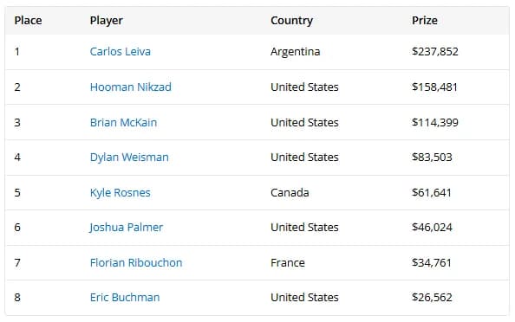Select the Dylan Weisman link
Screen dimensions: 515x322
point(129,157)
